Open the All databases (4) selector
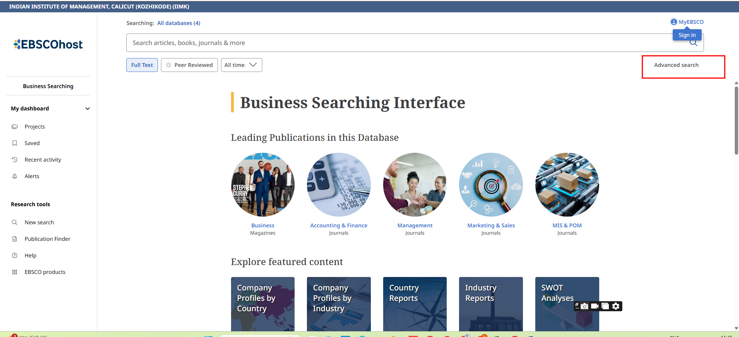 point(179,23)
